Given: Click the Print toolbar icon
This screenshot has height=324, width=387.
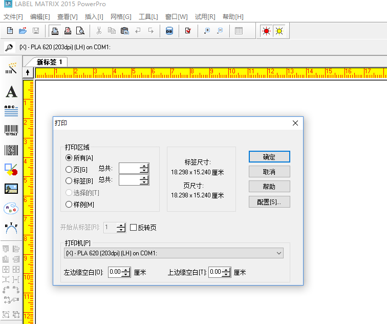Looking at the screenshot, I should point(55,31).
